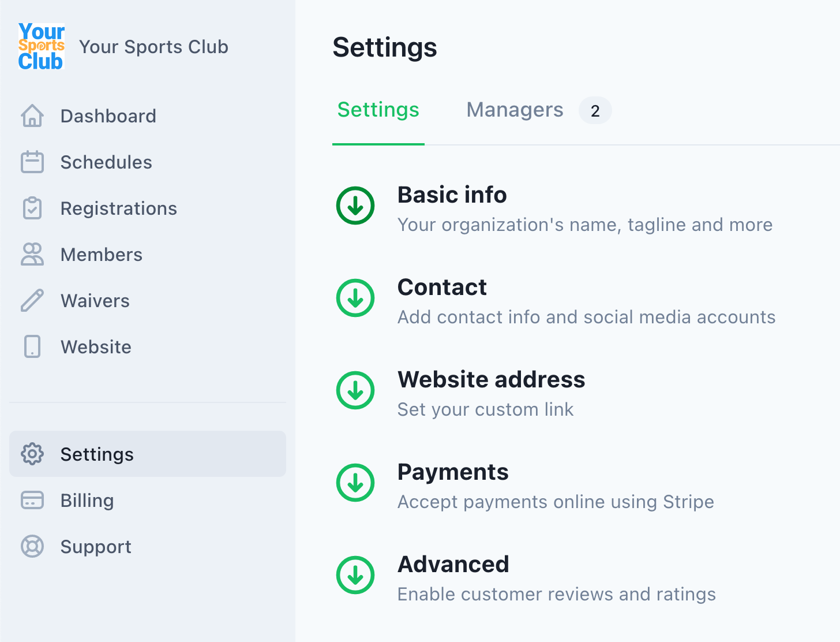
Task: Expand the Advanced section
Action: point(355,575)
